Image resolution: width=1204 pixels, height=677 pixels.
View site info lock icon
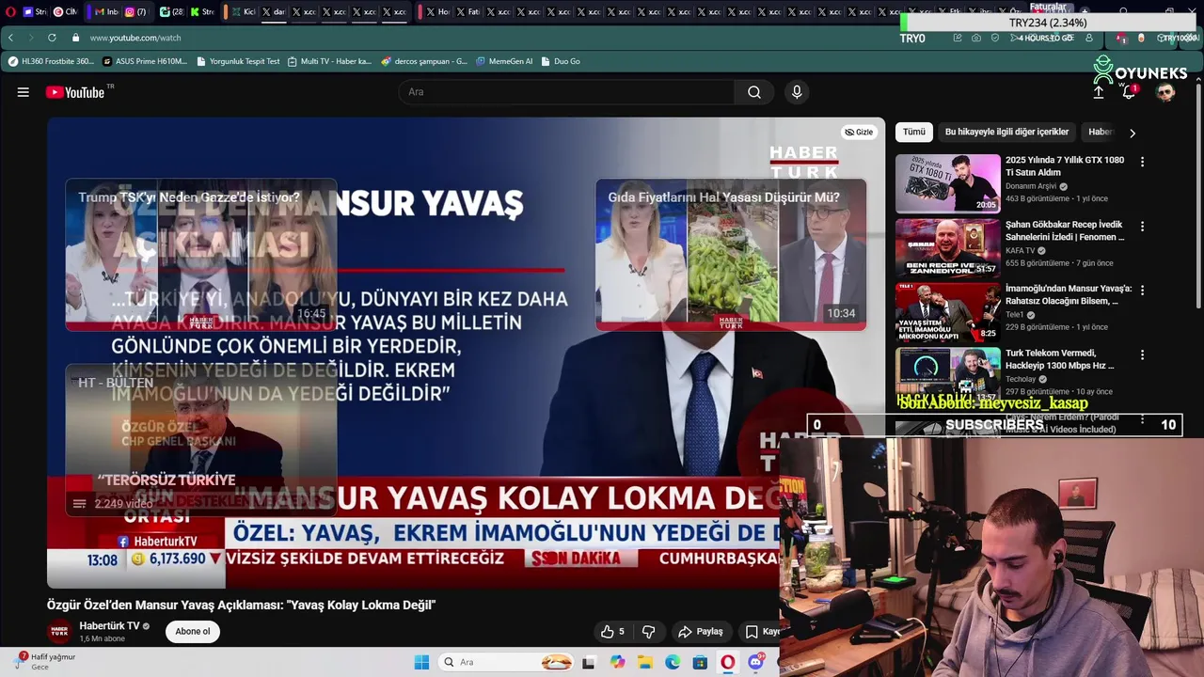coord(75,38)
